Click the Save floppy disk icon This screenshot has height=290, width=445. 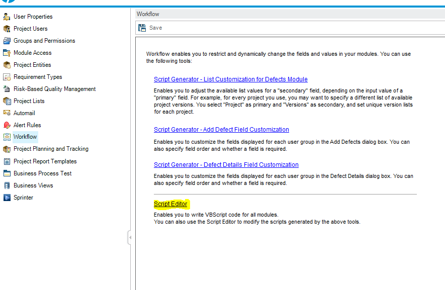pos(142,28)
